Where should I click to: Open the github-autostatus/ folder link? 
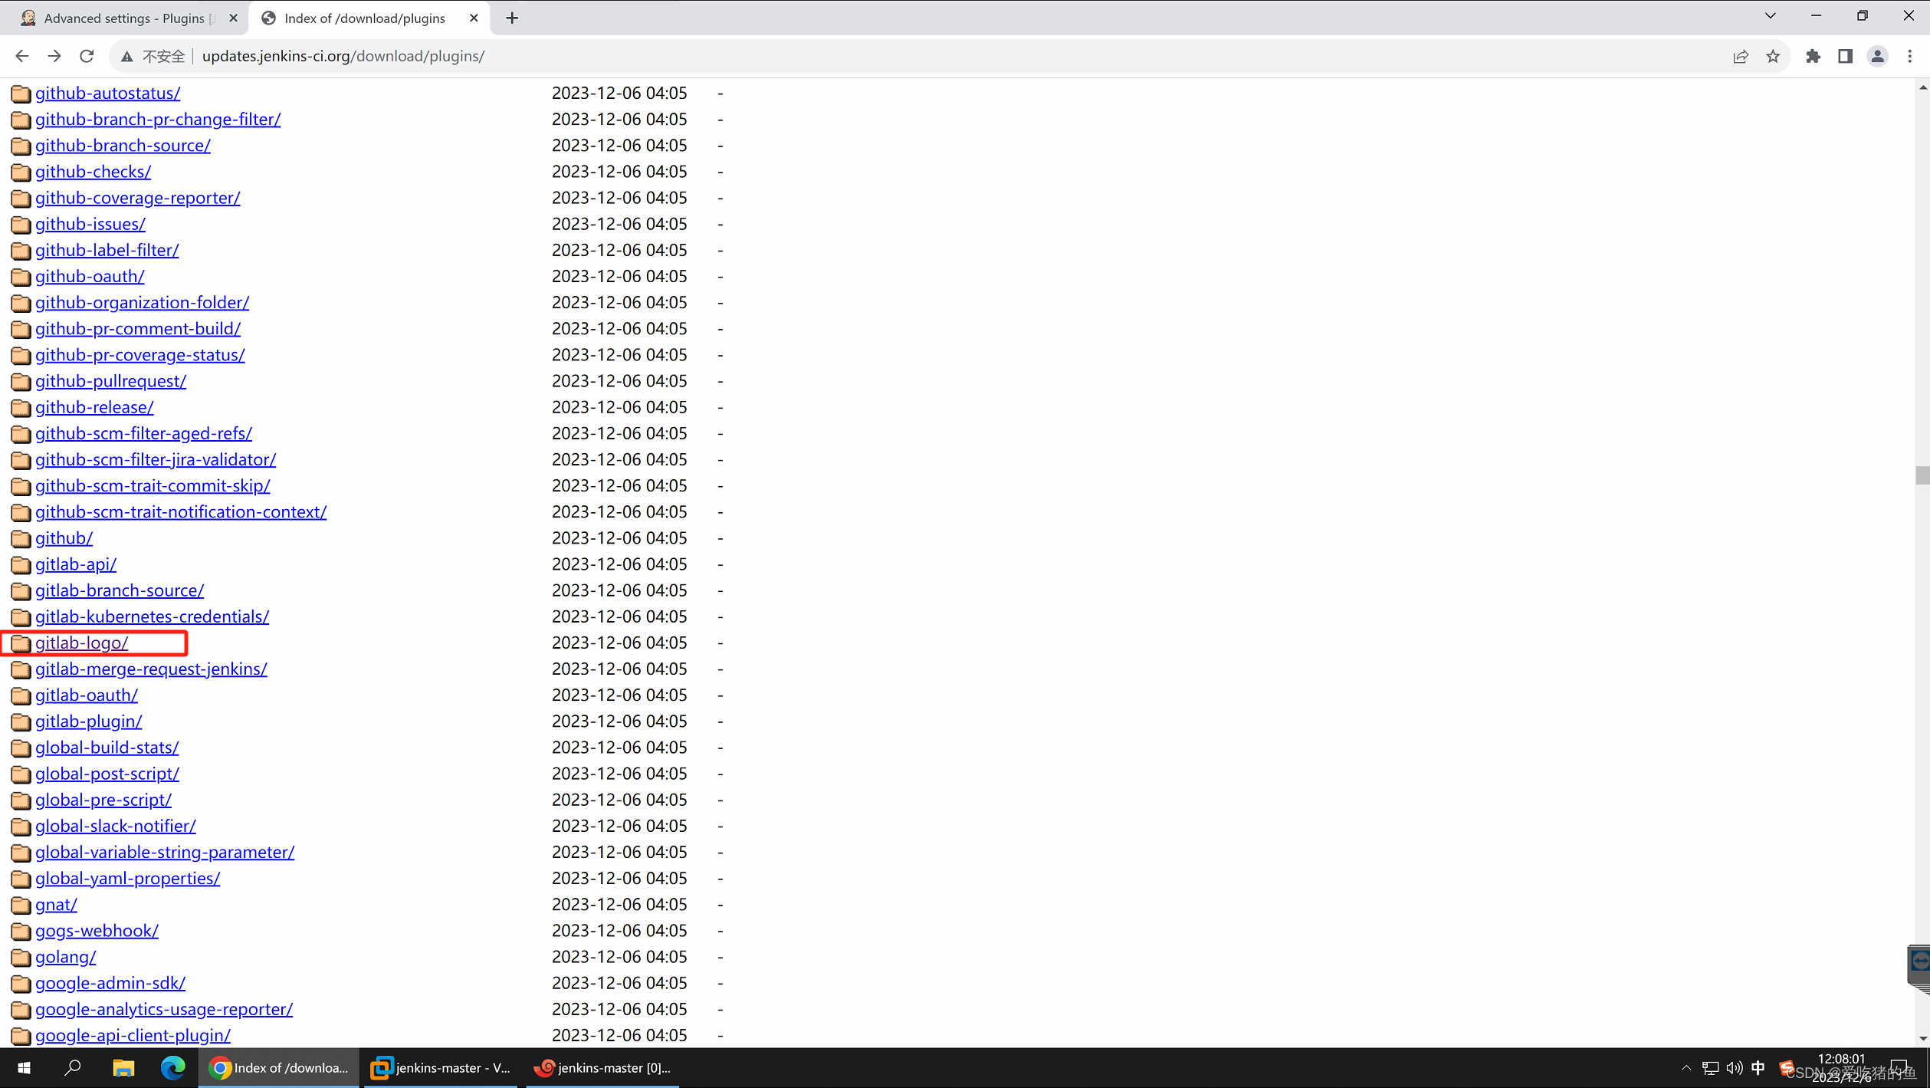[108, 93]
